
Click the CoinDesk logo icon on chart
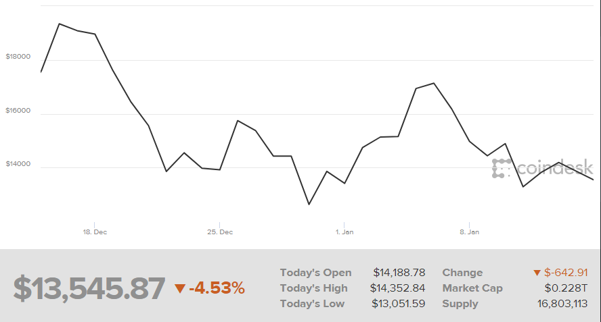502,169
